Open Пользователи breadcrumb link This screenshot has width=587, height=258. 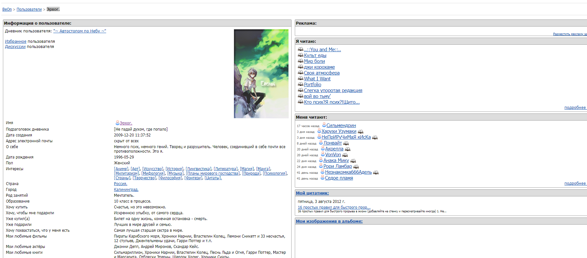click(29, 9)
